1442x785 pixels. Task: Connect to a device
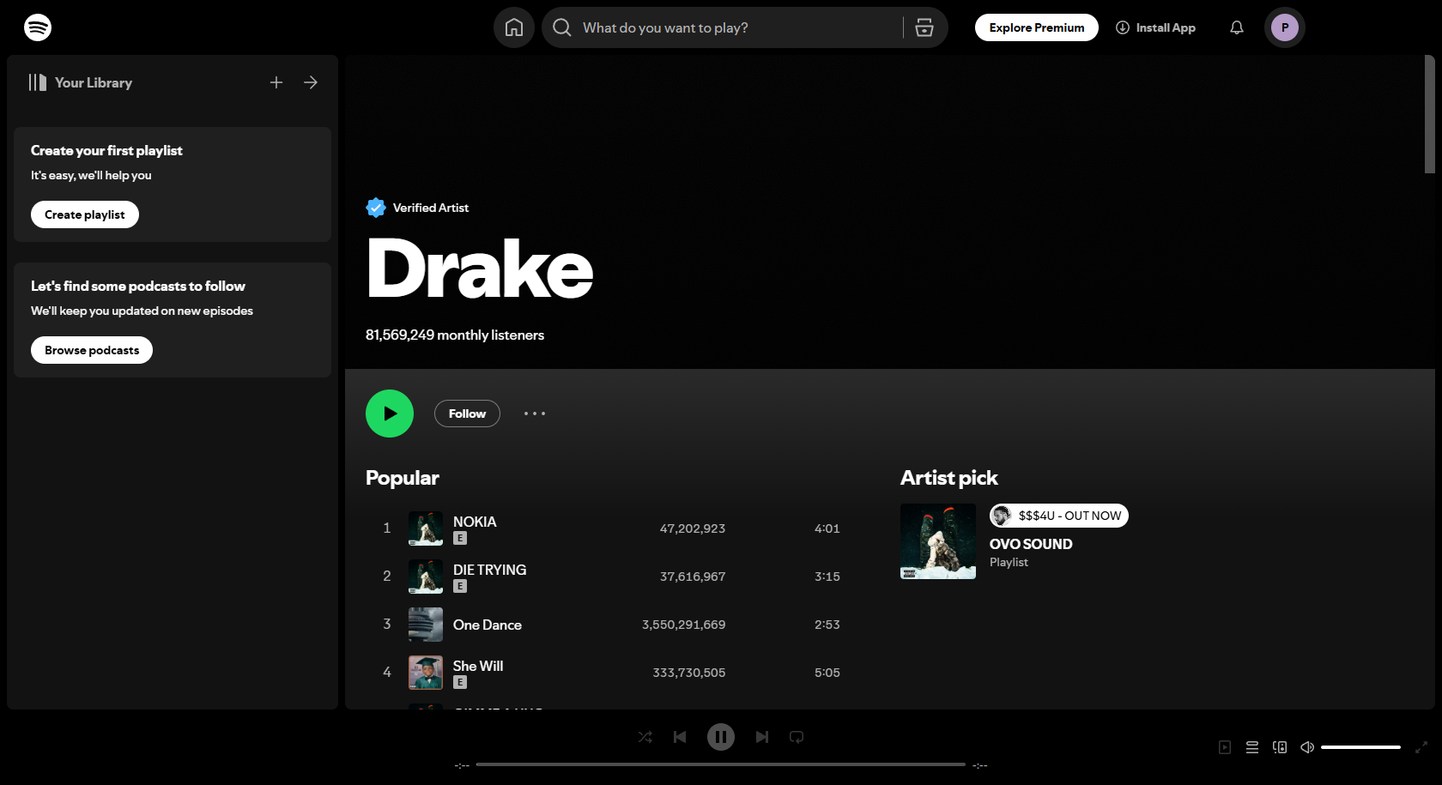(1280, 747)
